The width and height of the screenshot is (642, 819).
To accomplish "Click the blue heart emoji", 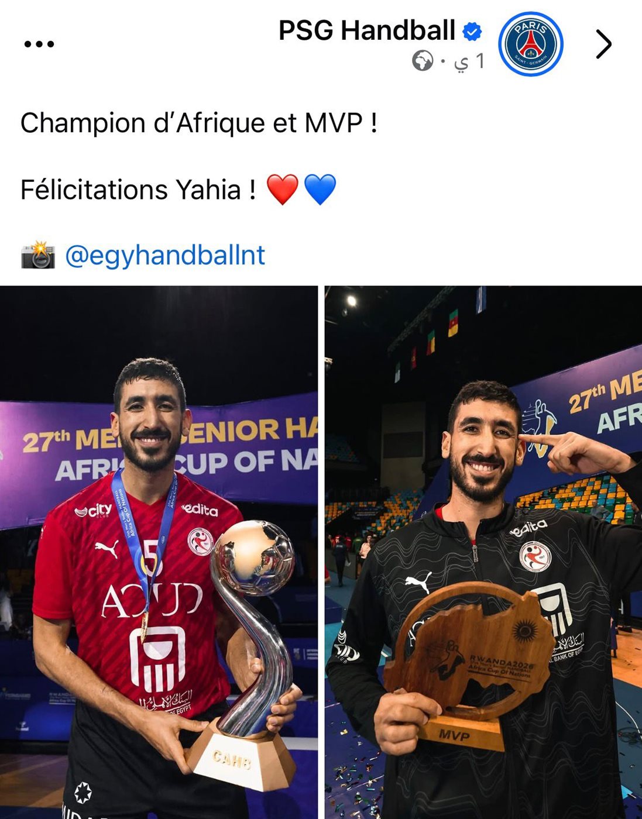I will click(320, 190).
